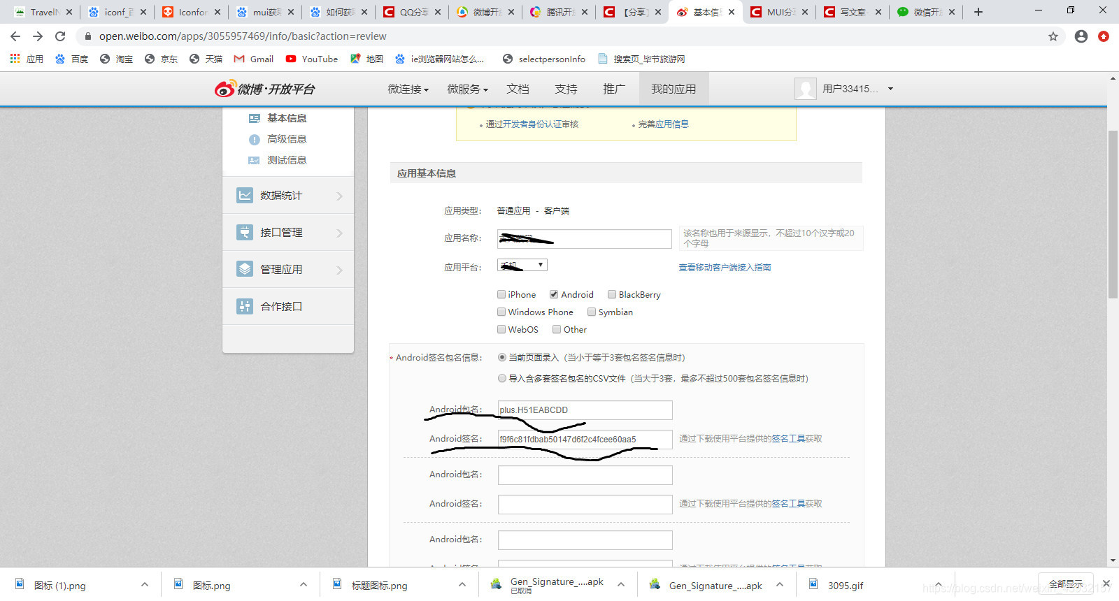Image resolution: width=1119 pixels, height=601 pixels.
Task: Open 京东 bookmark
Action: (x=161, y=59)
